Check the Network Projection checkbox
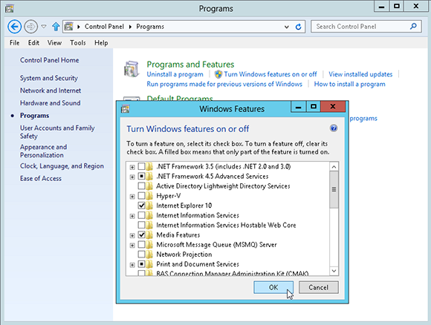Image resolution: width=431 pixels, height=325 pixels. 141,255
